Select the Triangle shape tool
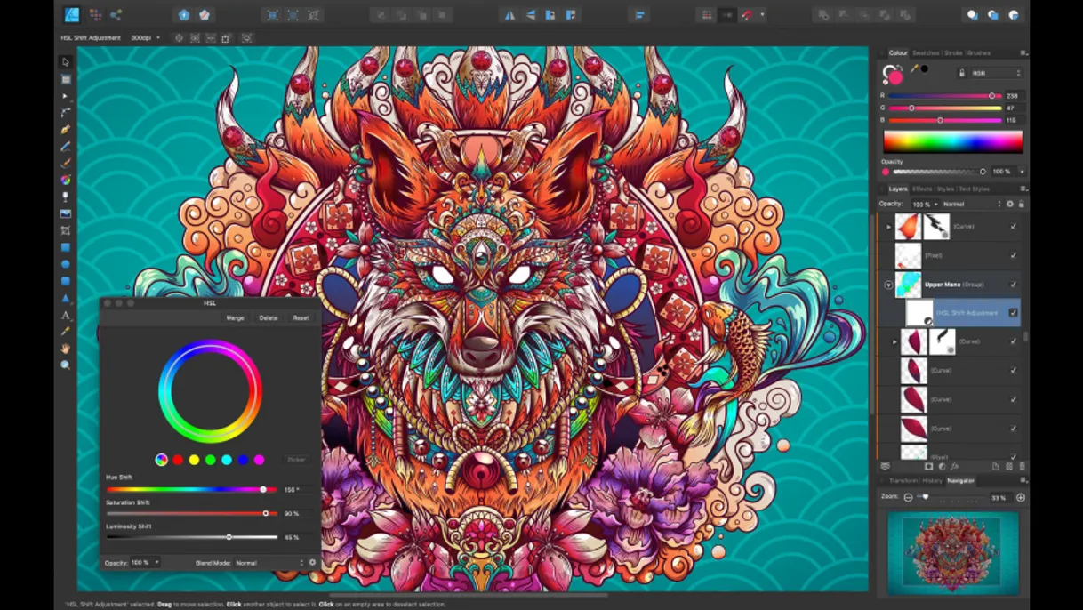The width and height of the screenshot is (1083, 610). 66,298
